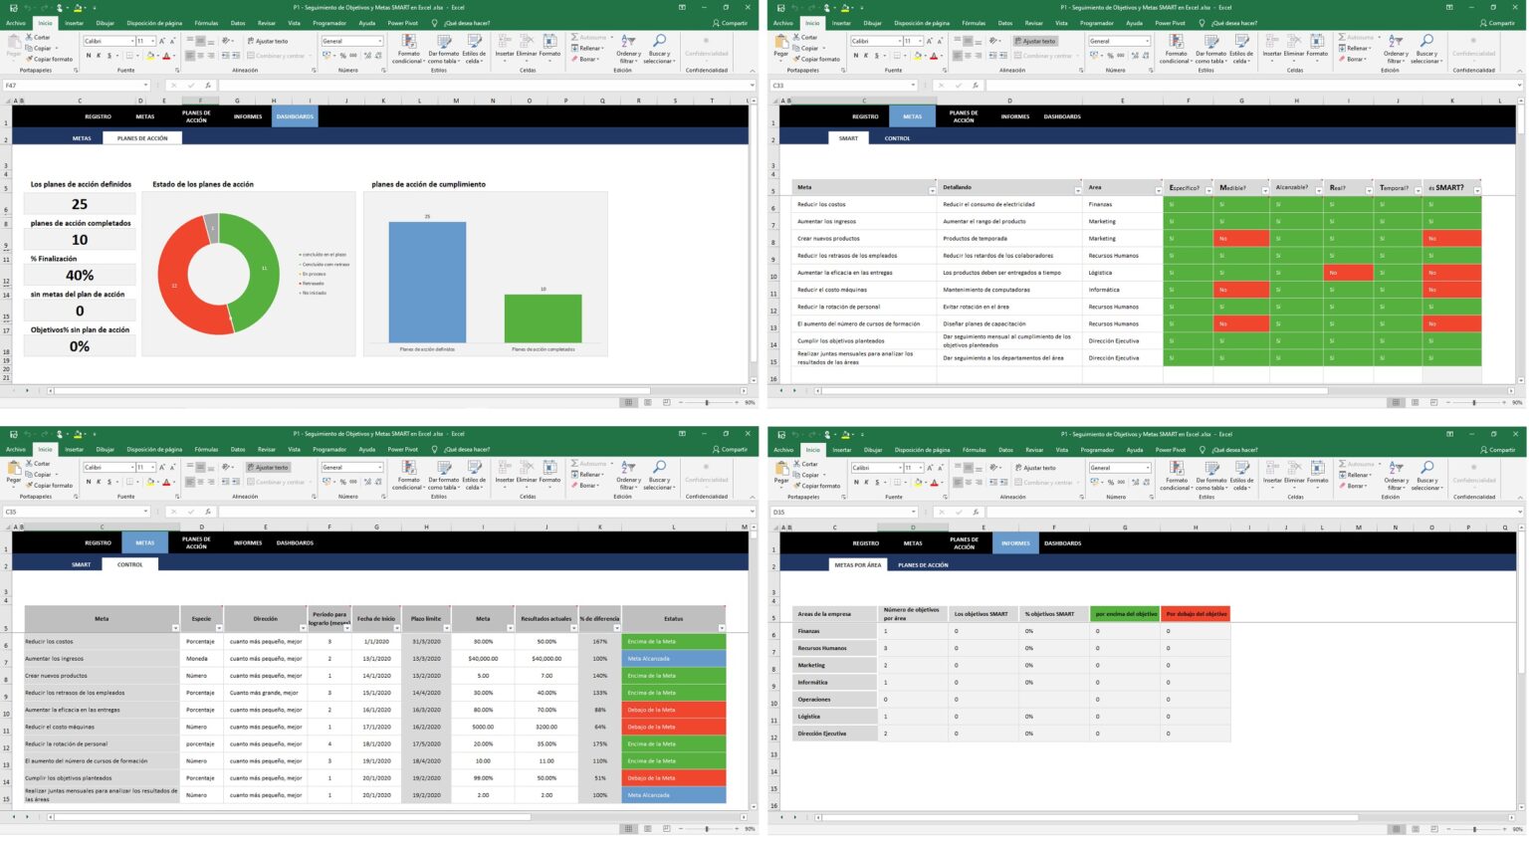Open the Meta column filter in the top-right SMART table
This screenshot has width=1529, height=844.
tap(932, 190)
